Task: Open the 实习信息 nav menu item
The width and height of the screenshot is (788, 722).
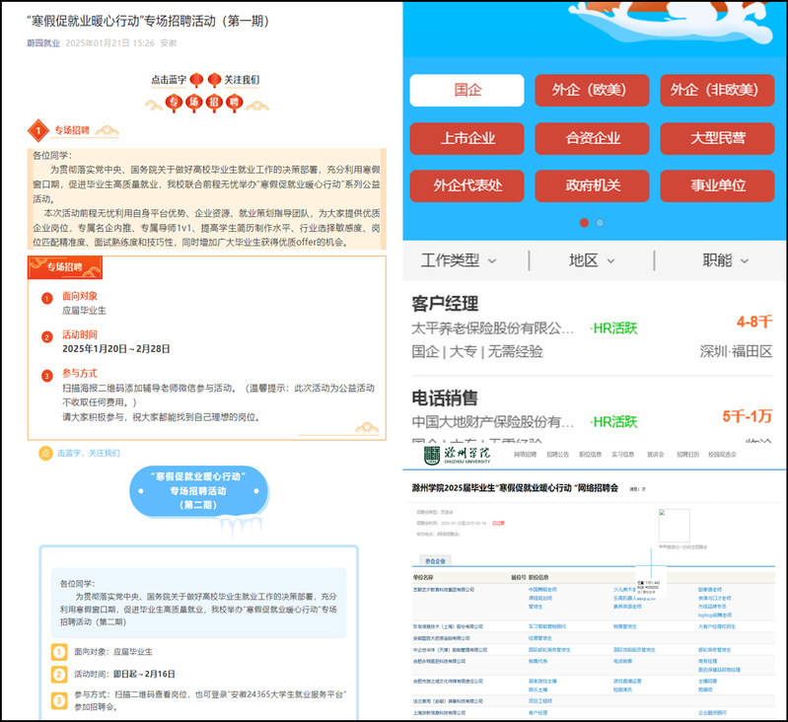Action: click(x=623, y=454)
